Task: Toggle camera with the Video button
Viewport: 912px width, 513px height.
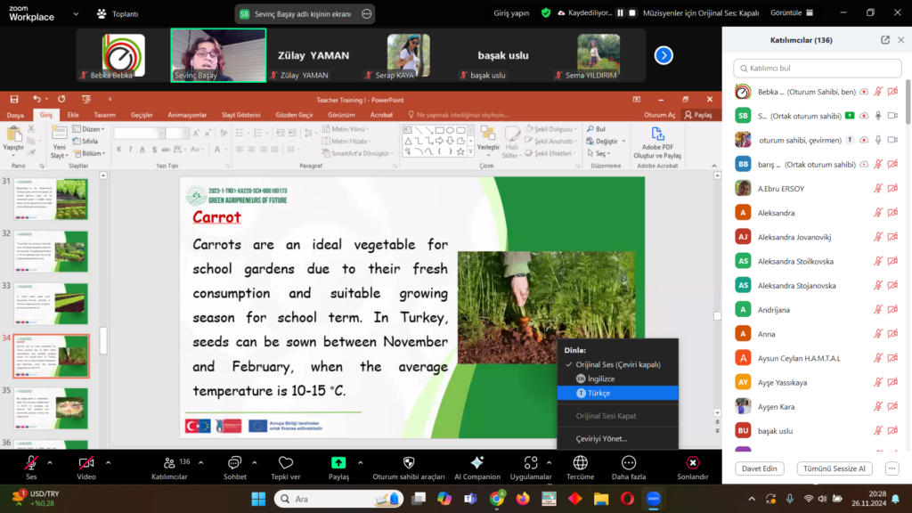Action: tap(86, 463)
